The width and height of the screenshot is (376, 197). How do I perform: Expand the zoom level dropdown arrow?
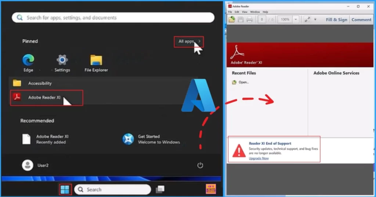pos(296,19)
